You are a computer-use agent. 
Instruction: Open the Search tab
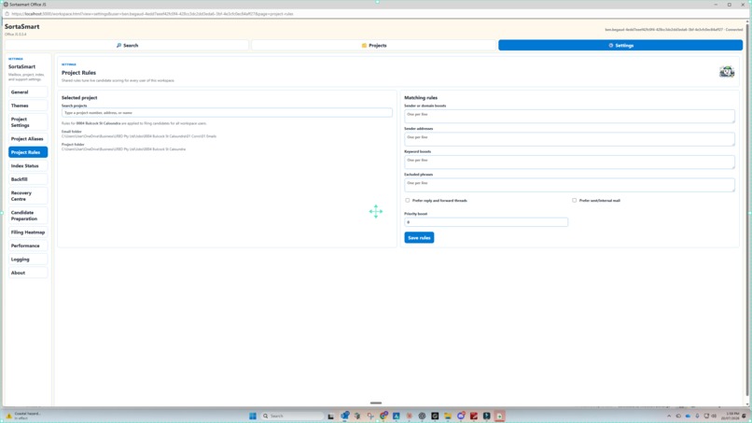click(x=127, y=45)
